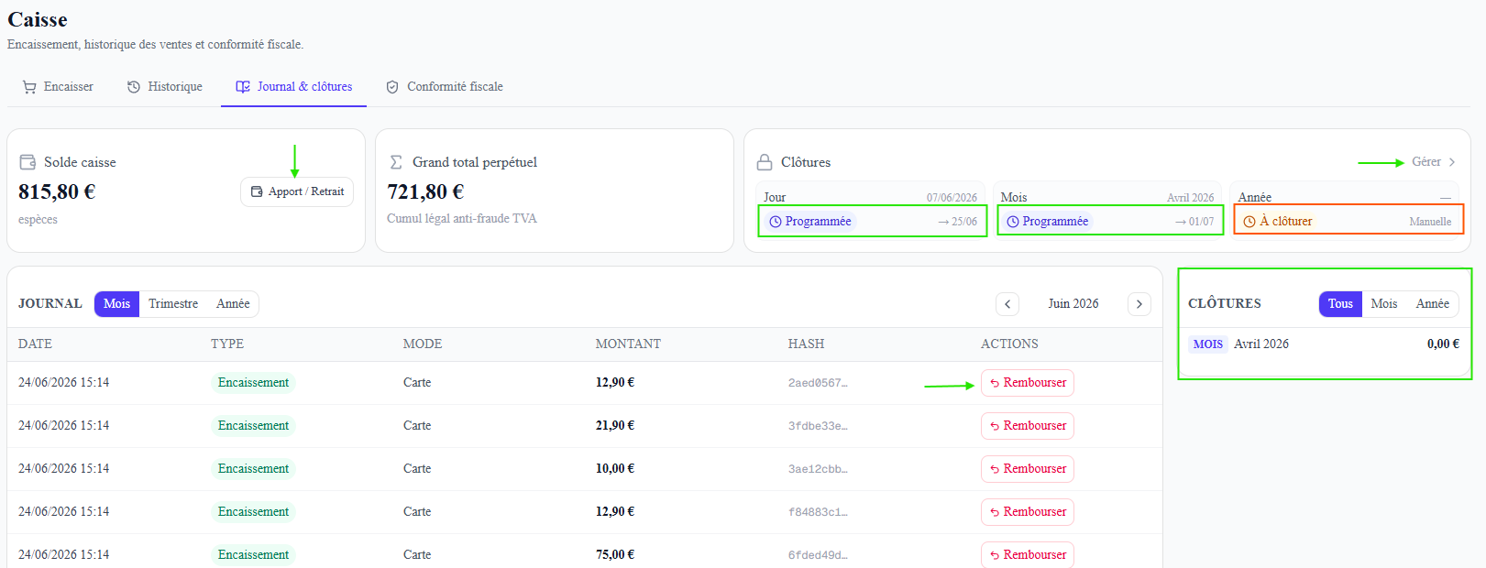Click the sigma icon beside Grand total perpétuel

[396, 162]
